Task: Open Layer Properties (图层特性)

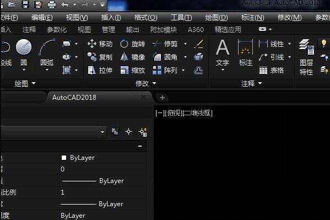Action: 306,57
